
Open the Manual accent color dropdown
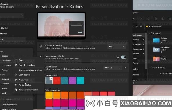coord(113,68)
